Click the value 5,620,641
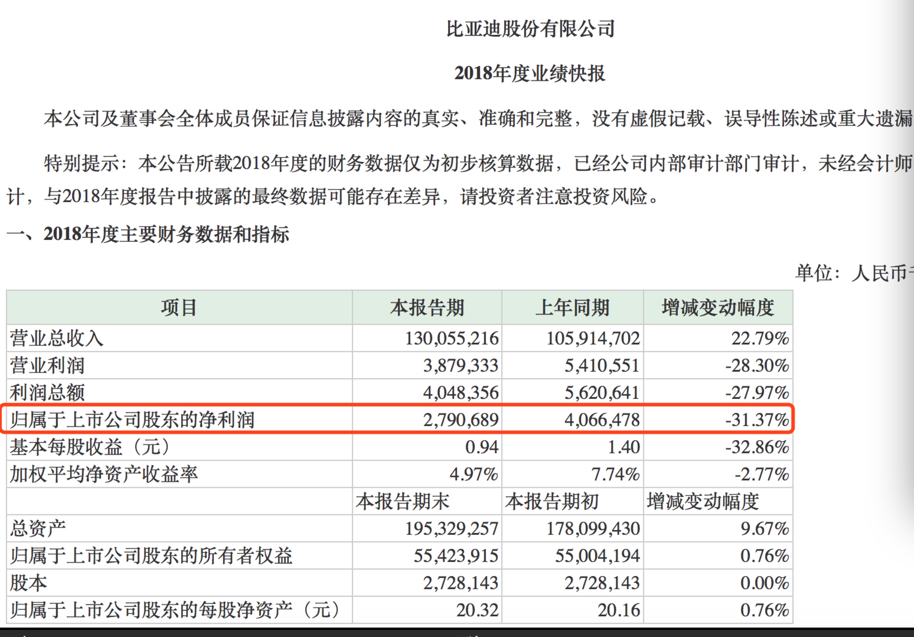The image size is (914, 637). tap(602, 393)
